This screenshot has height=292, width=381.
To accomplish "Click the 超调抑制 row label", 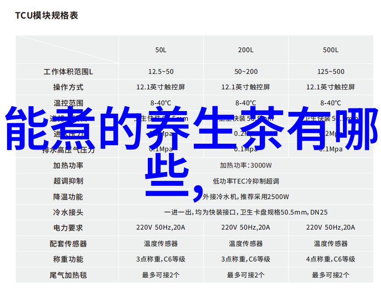I will (68, 181).
